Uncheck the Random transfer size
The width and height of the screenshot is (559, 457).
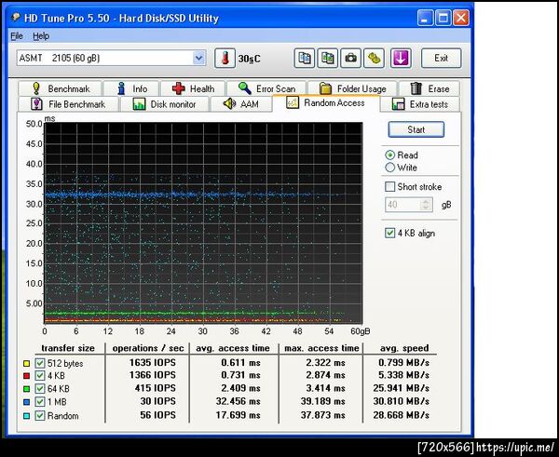[39, 415]
